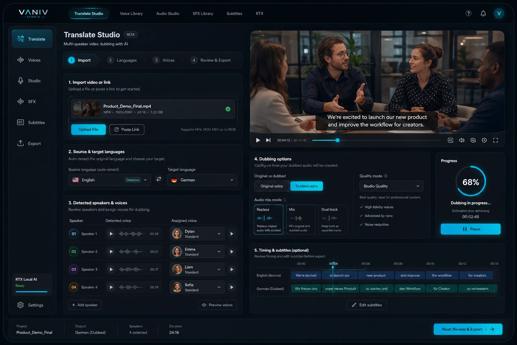Click the Next: Review & Export button
This screenshot has width=517, height=345.
pos(468,329)
